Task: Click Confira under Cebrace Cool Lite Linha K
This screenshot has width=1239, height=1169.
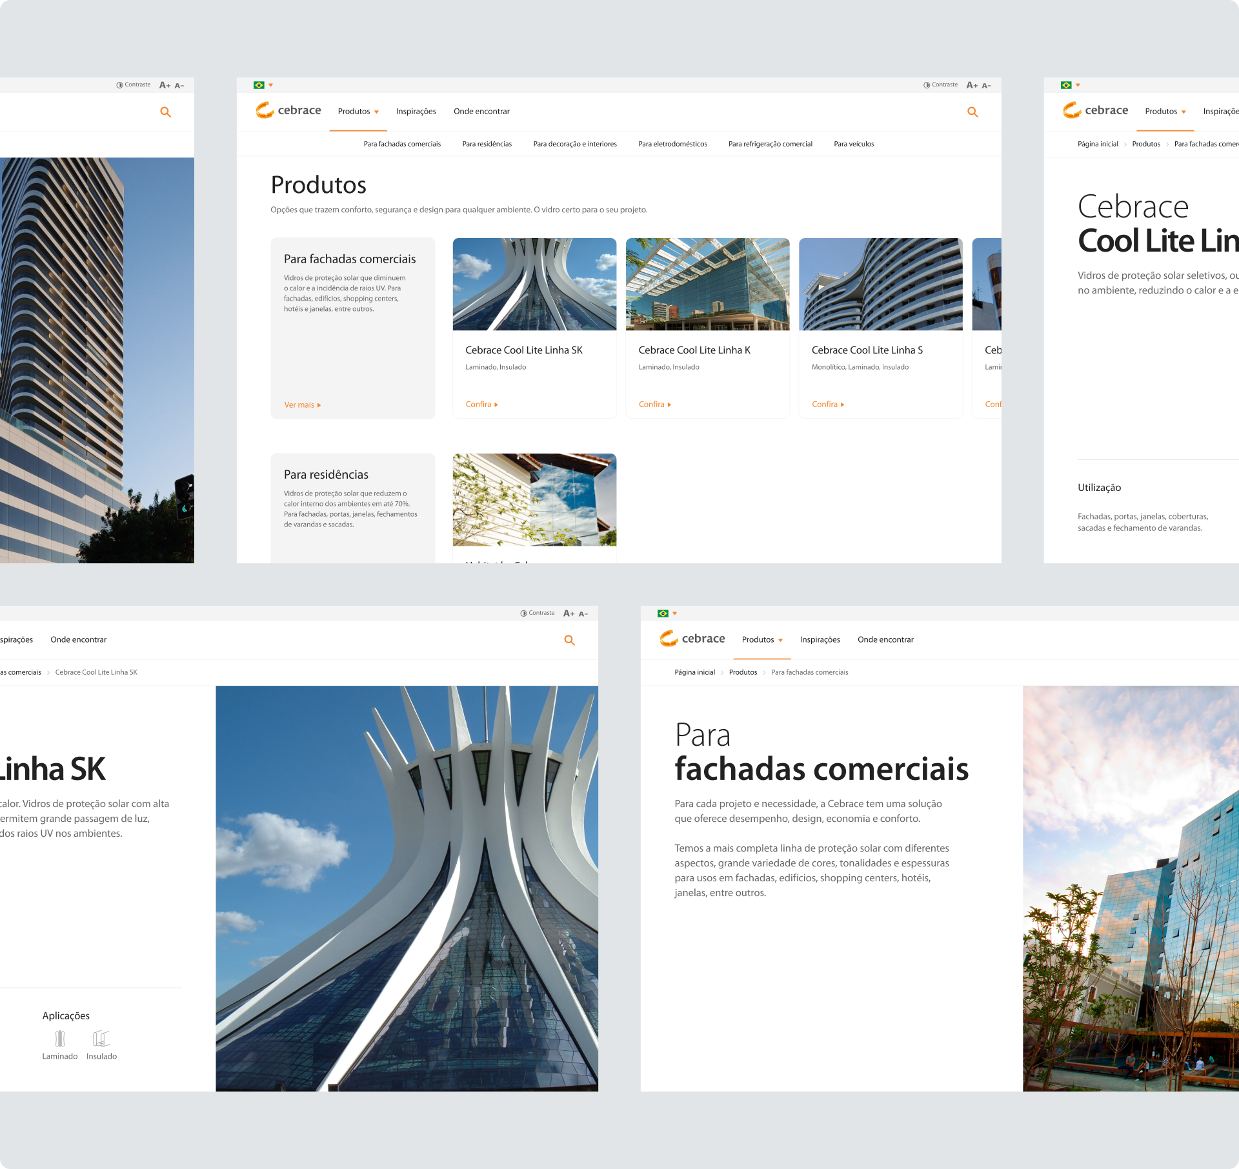Action: (655, 405)
